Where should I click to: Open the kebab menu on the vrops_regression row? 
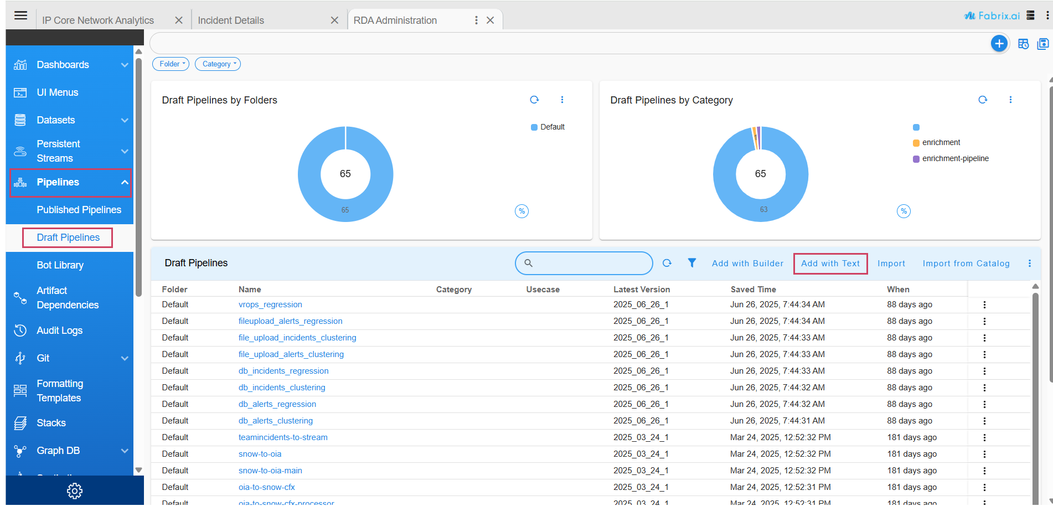tap(984, 304)
